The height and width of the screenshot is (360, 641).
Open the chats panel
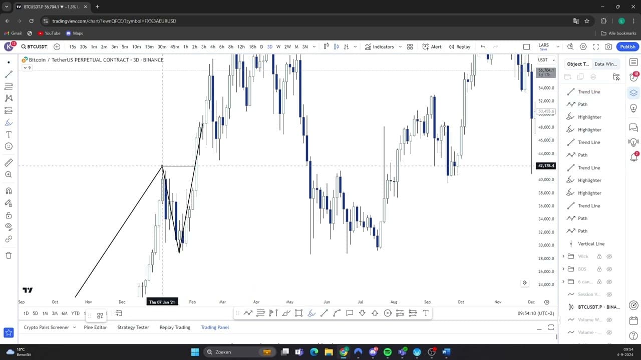[x=633, y=127]
